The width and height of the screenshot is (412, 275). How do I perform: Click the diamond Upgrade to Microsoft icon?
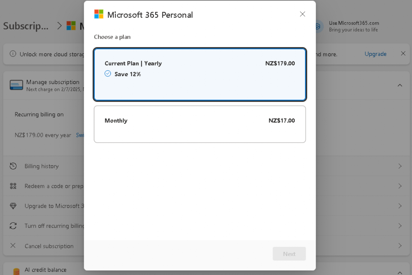tap(13, 206)
